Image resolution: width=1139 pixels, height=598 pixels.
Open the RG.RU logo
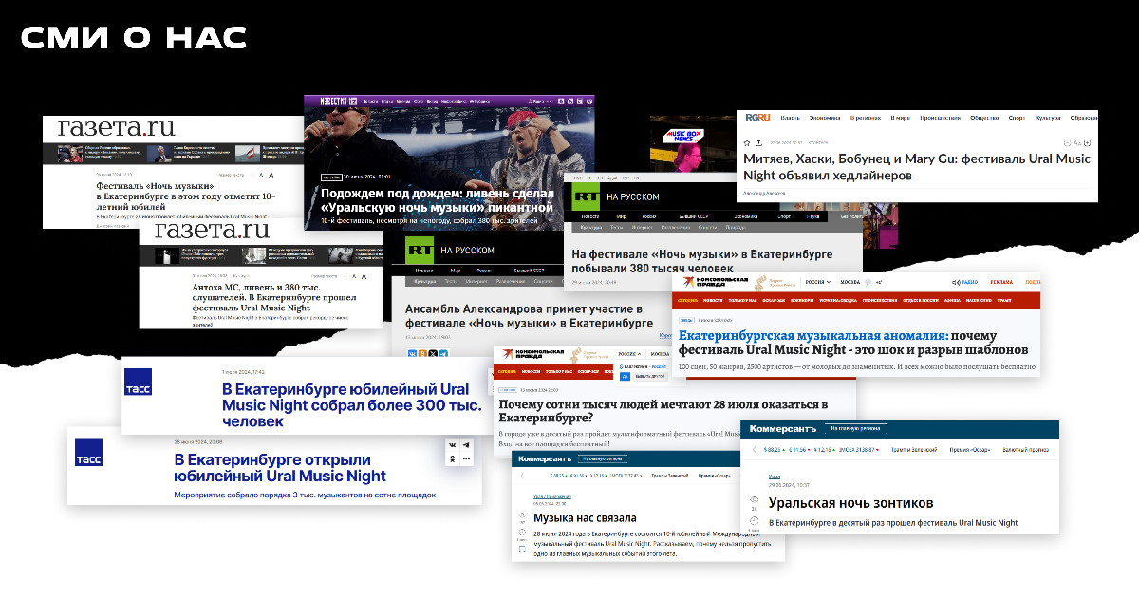click(x=757, y=117)
